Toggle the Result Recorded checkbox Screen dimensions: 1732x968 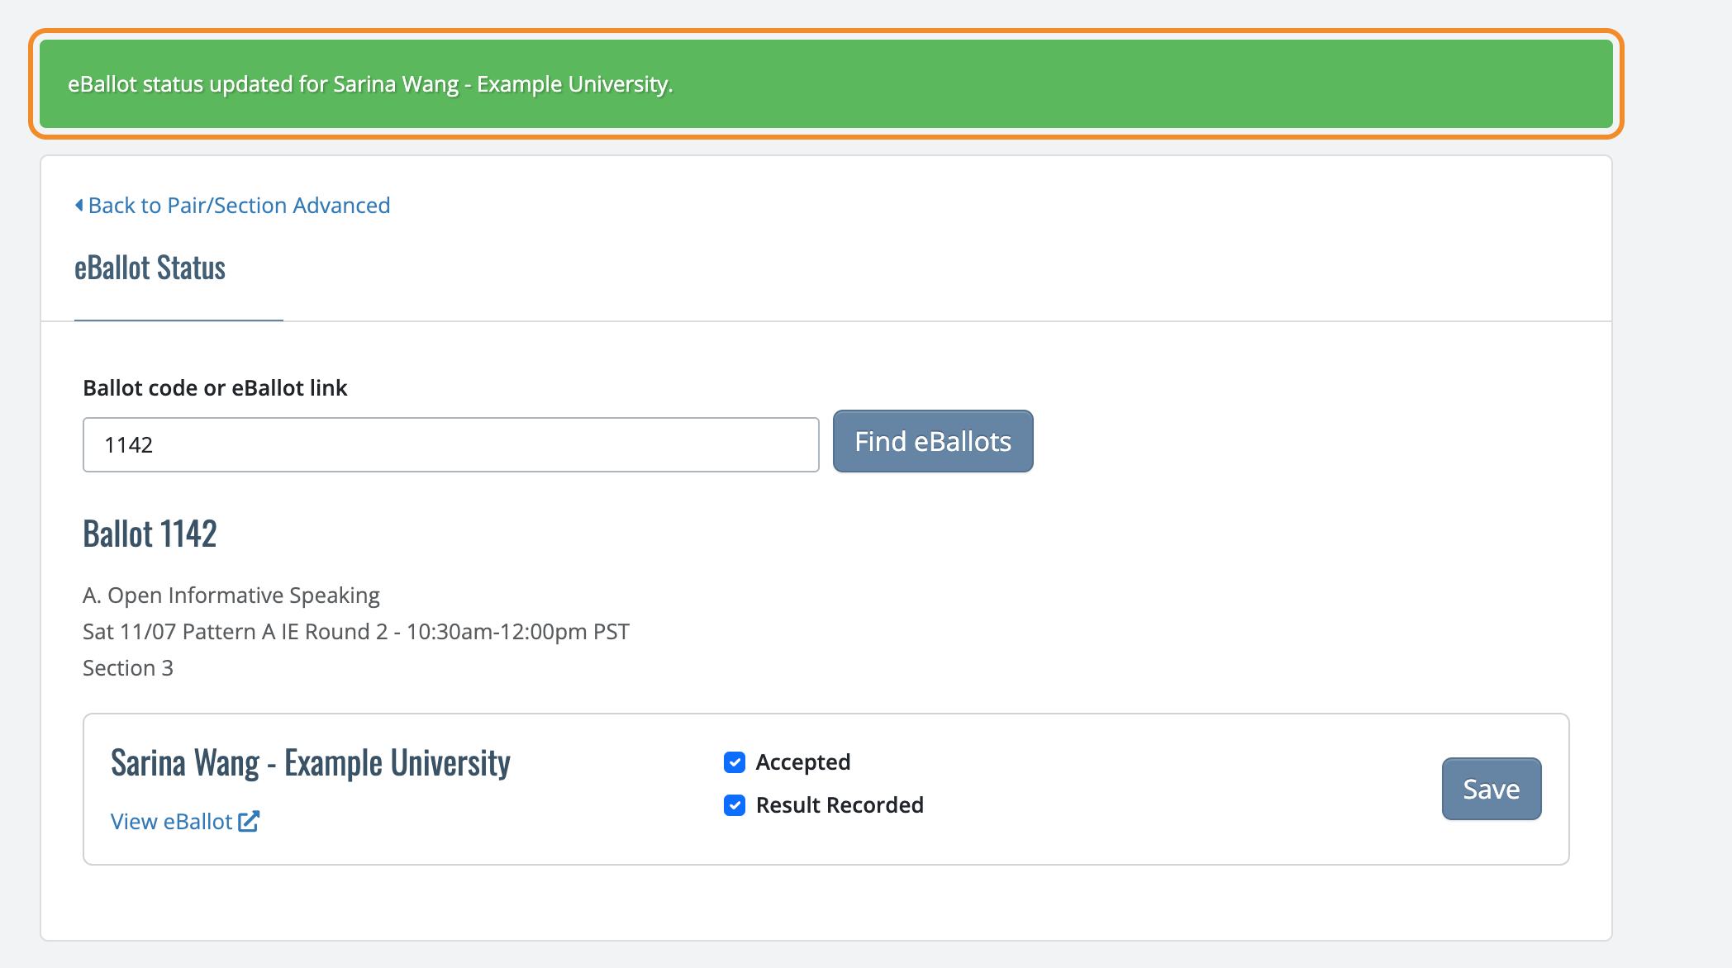point(735,805)
